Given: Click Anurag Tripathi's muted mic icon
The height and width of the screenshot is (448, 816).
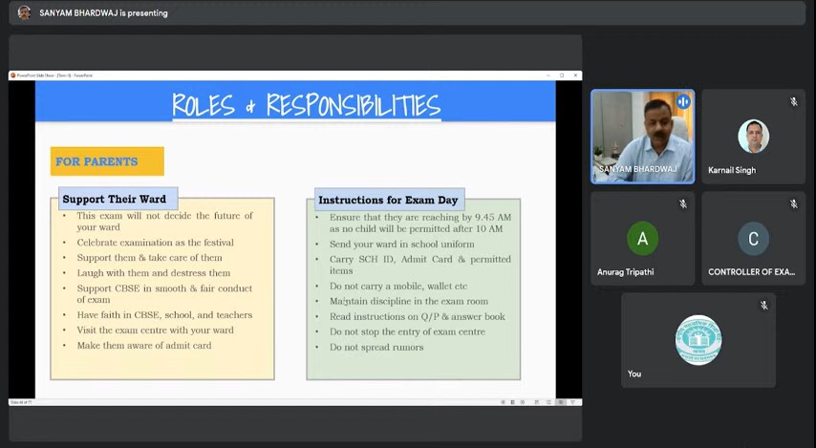Looking at the screenshot, I should coord(682,204).
